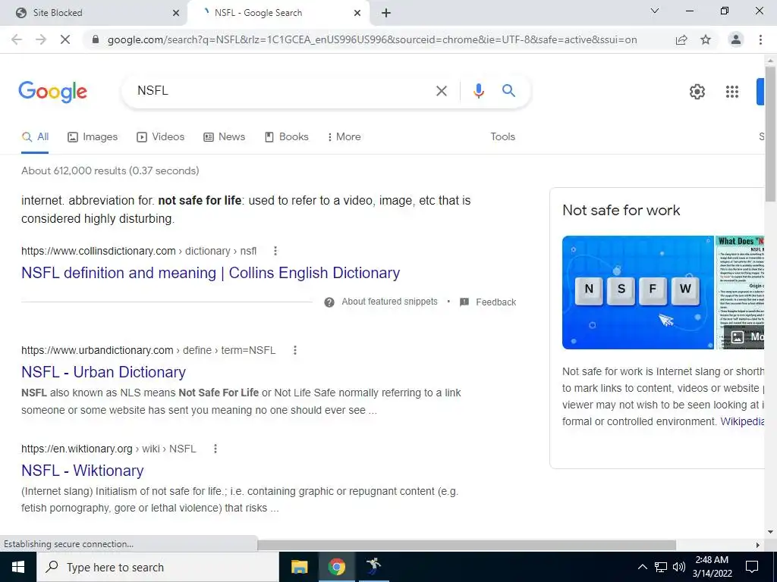Click the collinsdictionary.com URL text
The height and width of the screenshot is (582, 777).
[x=98, y=251]
